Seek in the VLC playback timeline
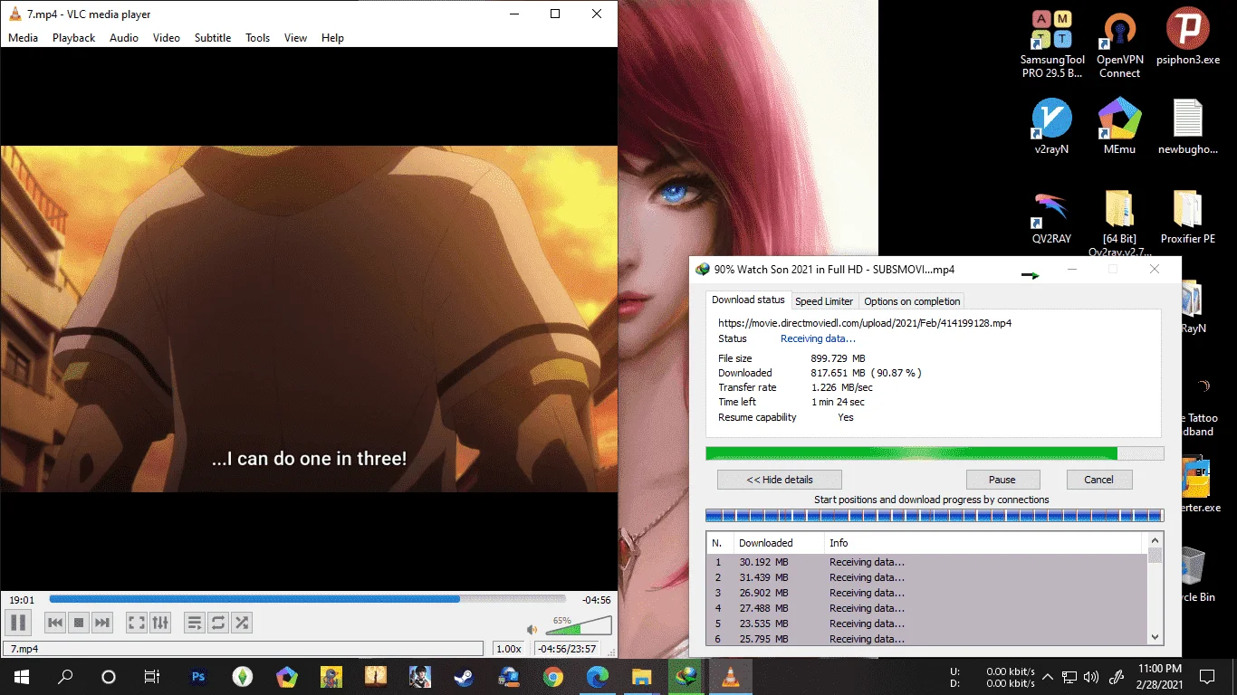Screen dimensions: 1237x695 308,599
